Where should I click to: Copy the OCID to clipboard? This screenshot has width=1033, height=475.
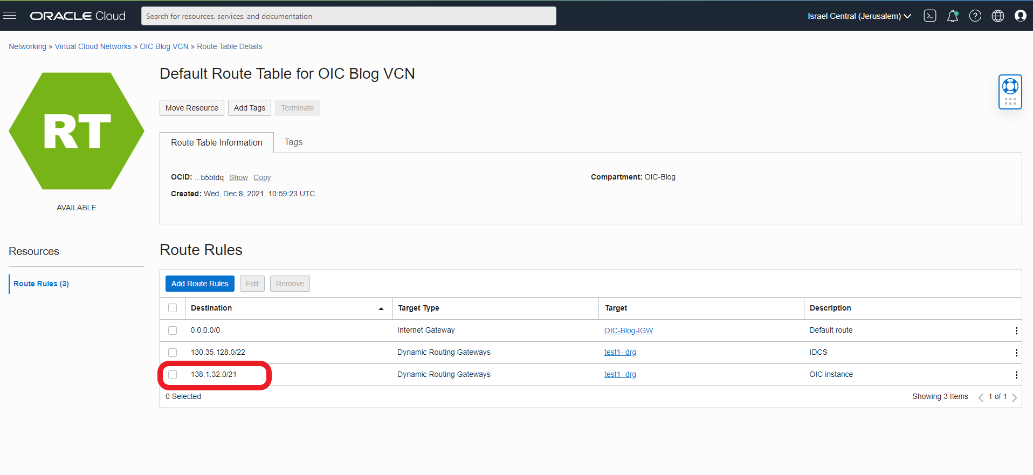(262, 177)
